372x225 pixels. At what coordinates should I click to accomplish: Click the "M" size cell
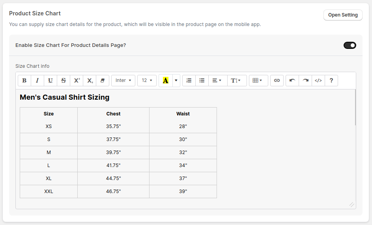49,152
